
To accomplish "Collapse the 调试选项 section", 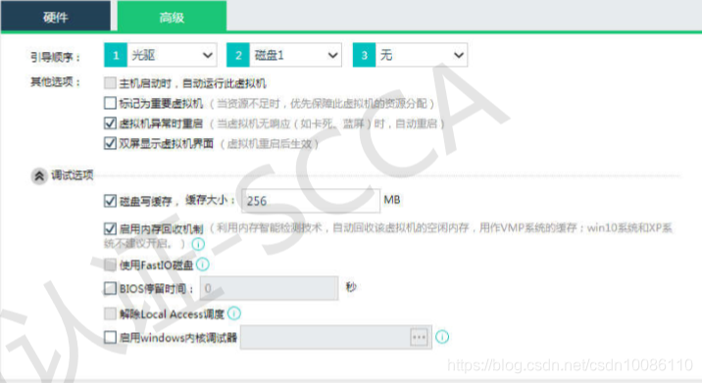I will tap(39, 176).
